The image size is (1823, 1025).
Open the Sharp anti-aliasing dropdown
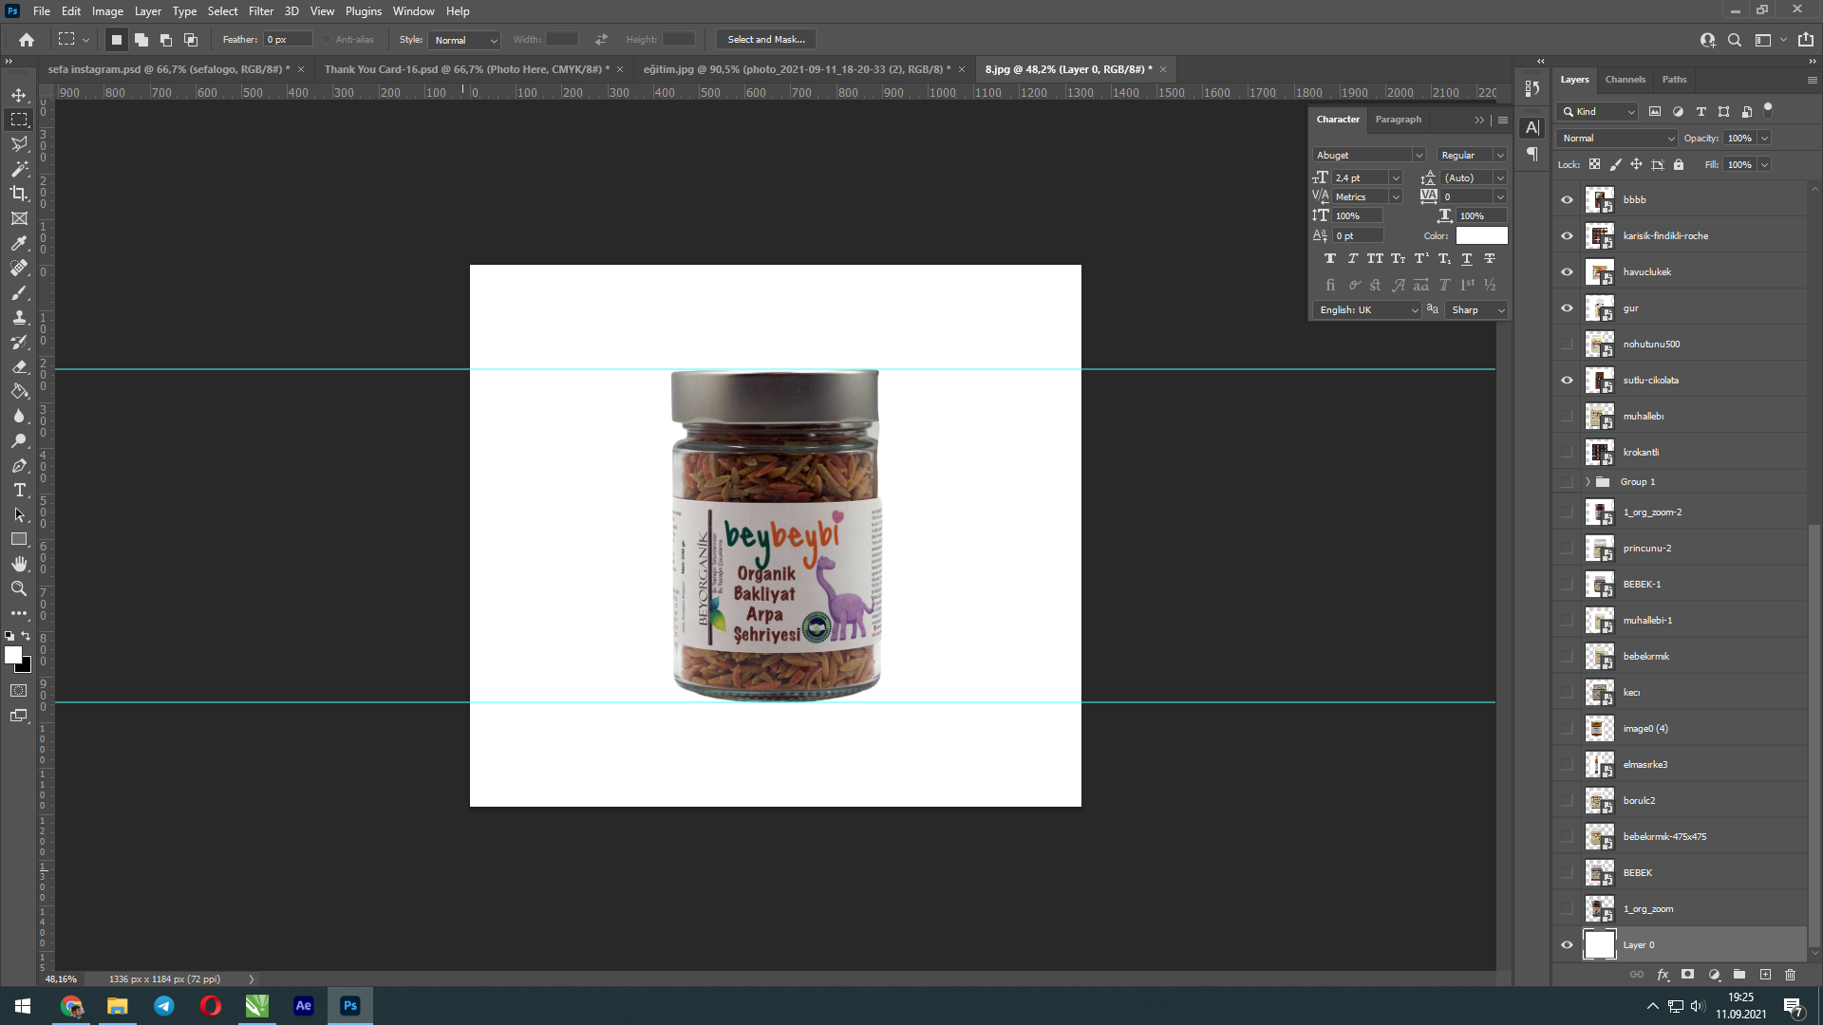[x=1477, y=310]
